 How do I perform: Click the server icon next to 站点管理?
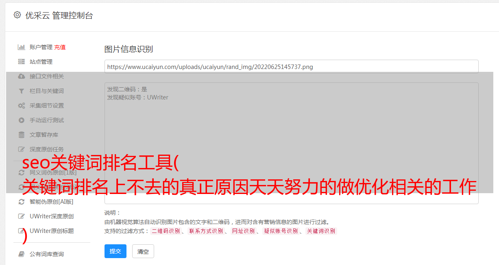coord(22,62)
